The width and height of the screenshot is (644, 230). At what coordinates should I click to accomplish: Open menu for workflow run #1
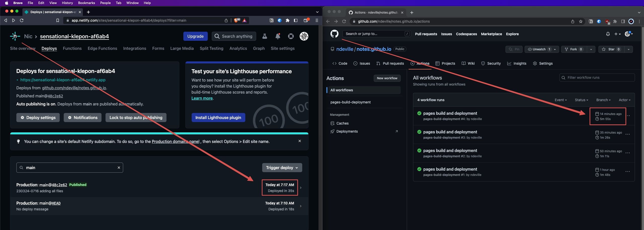(628, 172)
